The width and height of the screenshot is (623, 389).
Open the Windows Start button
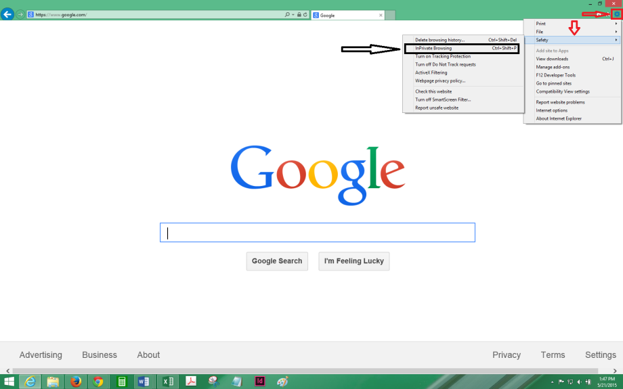(8, 382)
